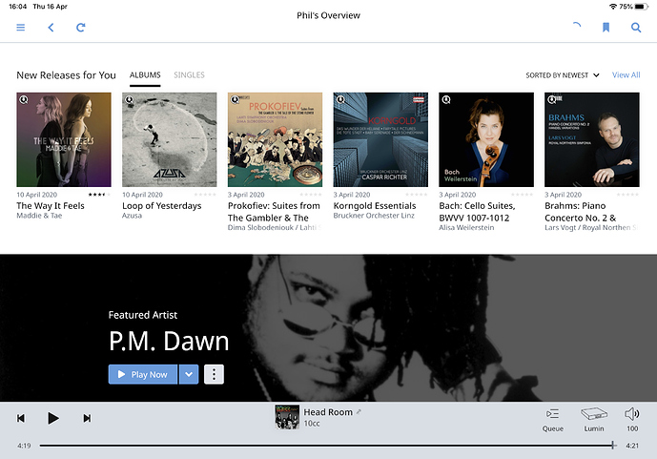Click the 3 April 2020 date under Korngold Essentials
This screenshot has height=459, width=657.
pos(352,195)
